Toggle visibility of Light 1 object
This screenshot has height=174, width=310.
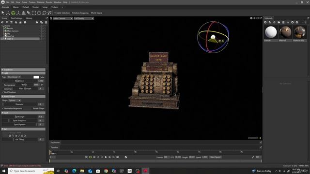pos(42,39)
